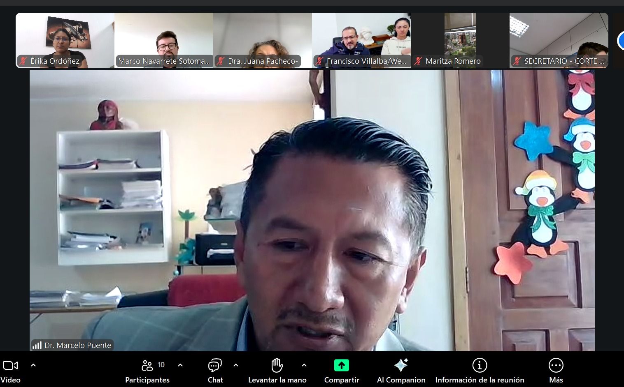Click muted microphone icon beside Maritza Romero
Screen dimensions: 624x387
(418, 61)
